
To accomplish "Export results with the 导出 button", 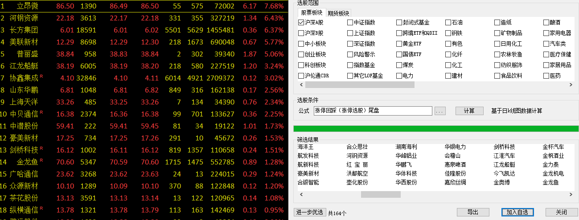I will (x=472, y=212).
